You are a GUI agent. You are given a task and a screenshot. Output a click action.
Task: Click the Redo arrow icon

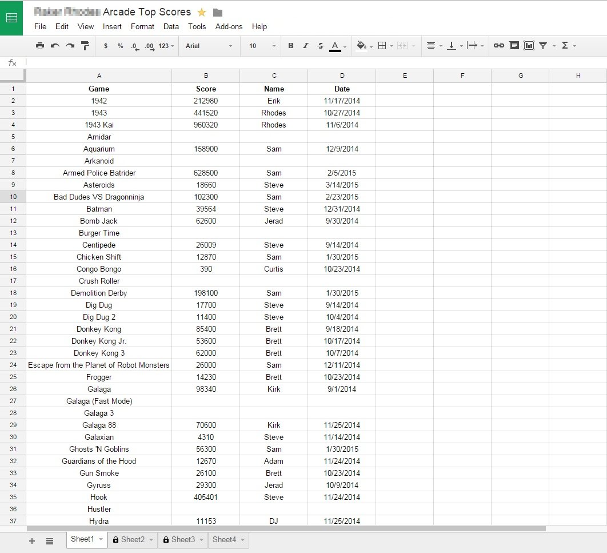(70, 46)
